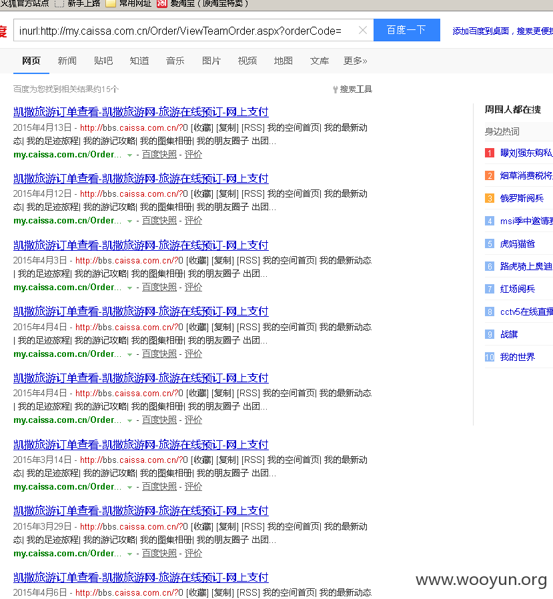Open result title dated 2015年4月6日
This screenshot has width=553, height=599.
tap(141, 577)
